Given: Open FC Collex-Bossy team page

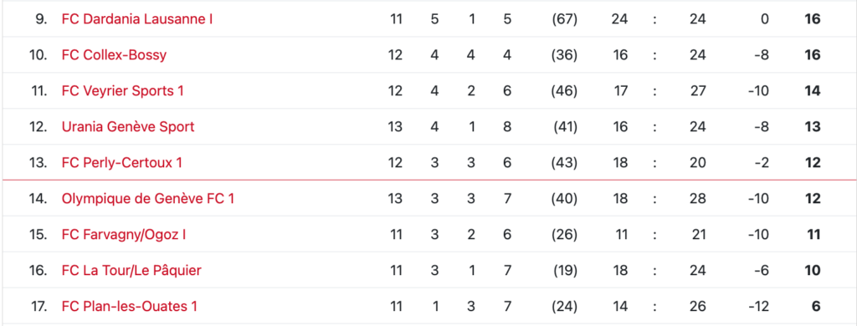Looking at the screenshot, I should (x=114, y=55).
